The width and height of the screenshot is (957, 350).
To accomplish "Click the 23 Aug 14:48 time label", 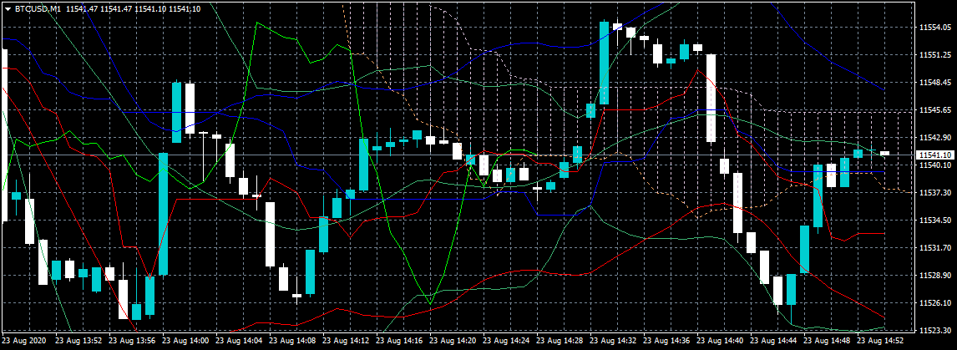I will (827, 340).
